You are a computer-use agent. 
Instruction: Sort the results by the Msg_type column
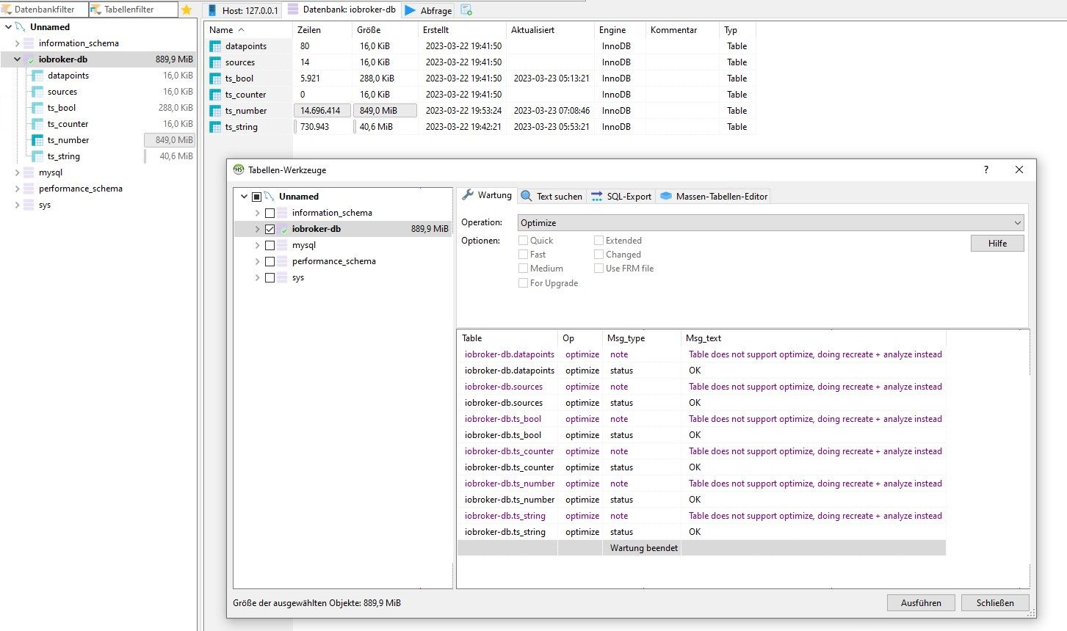pyautogui.click(x=641, y=338)
